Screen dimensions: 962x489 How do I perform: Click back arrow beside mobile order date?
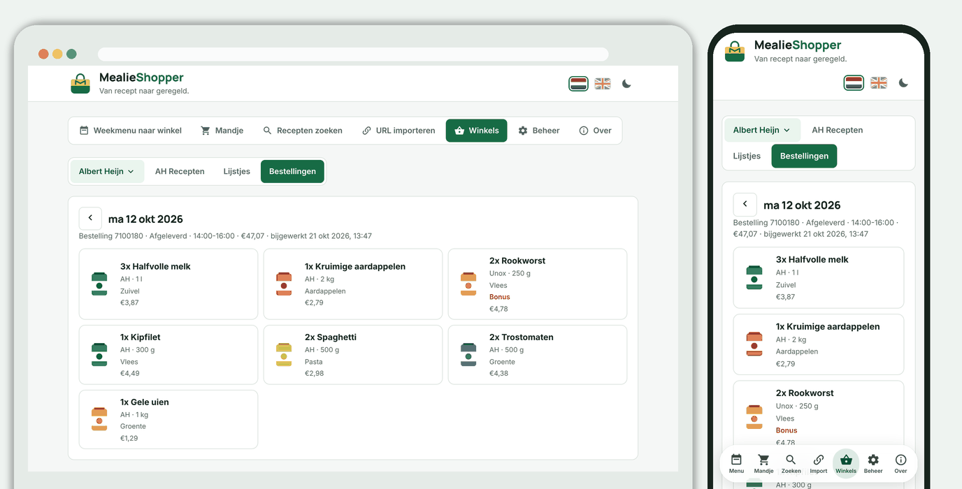pos(745,205)
